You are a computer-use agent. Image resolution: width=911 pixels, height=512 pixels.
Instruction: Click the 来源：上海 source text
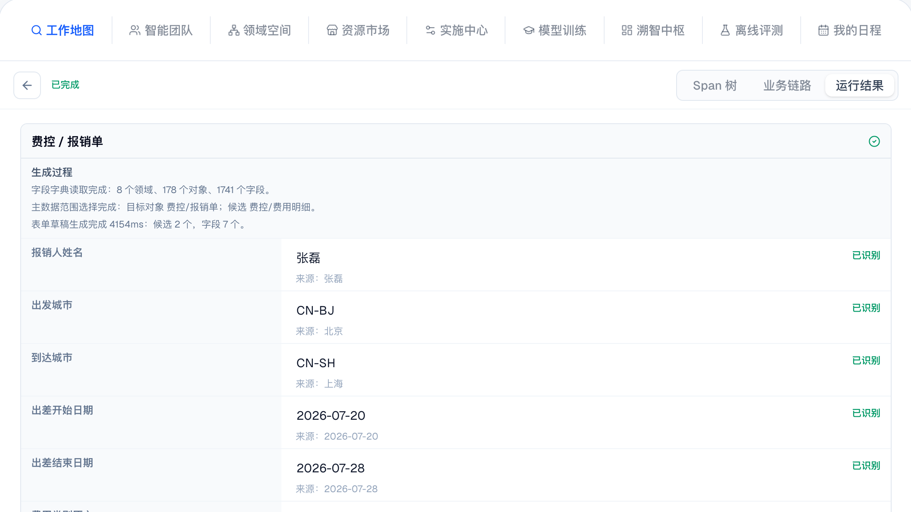tap(319, 384)
